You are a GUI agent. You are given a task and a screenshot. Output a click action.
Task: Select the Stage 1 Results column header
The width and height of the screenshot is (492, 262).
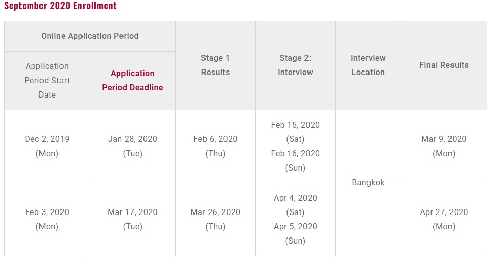click(x=215, y=65)
